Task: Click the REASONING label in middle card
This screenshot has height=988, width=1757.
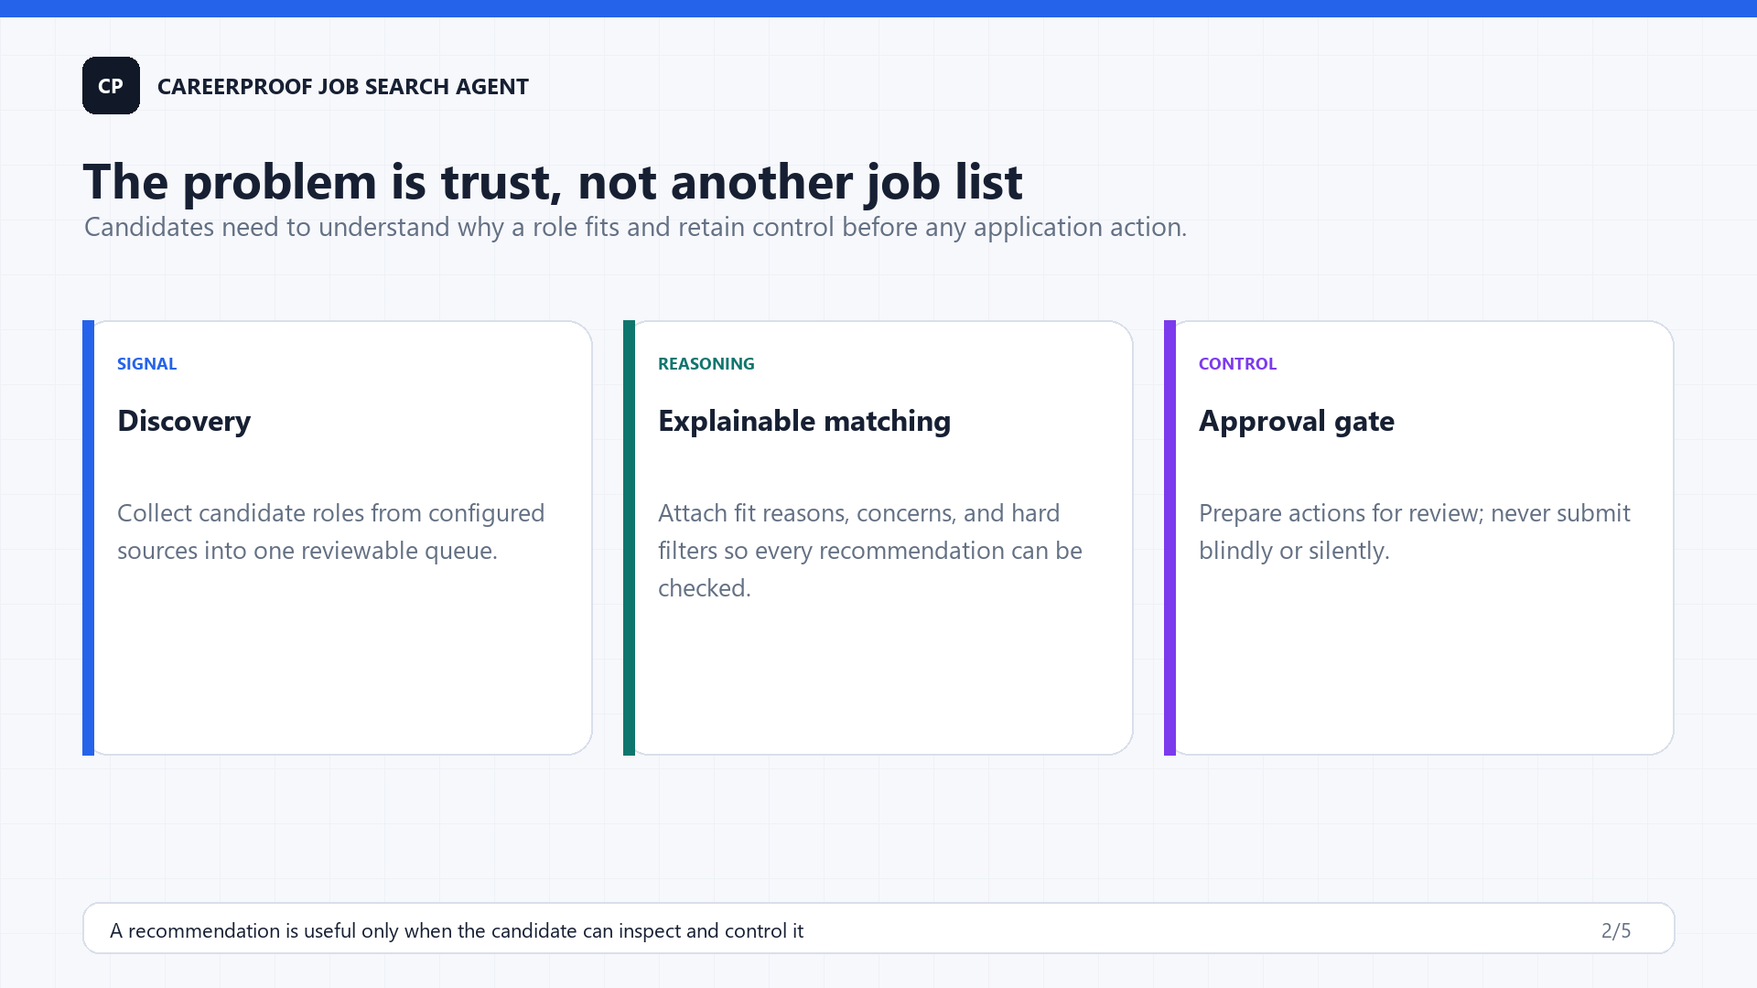Action: point(706,364)
